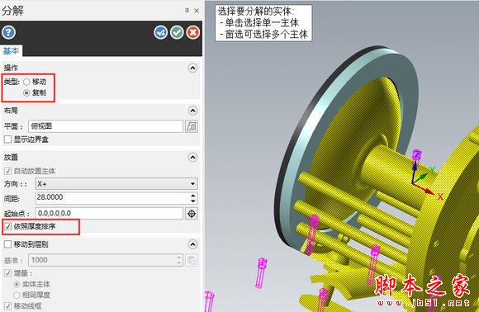Enable the 移动到层别 checkbox
479x312 pixels.
click(x=7, y=244)
